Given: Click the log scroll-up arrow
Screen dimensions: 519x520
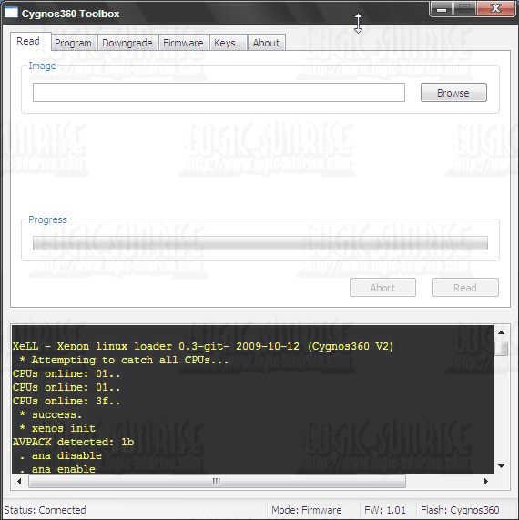Looking at the screenshot, I should click(x=501, y=332).
